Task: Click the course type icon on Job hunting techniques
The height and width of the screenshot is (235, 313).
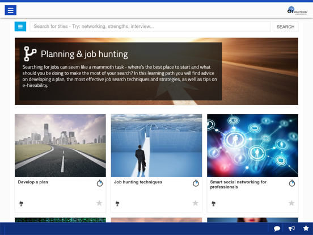Action: (x=117, y=204)
